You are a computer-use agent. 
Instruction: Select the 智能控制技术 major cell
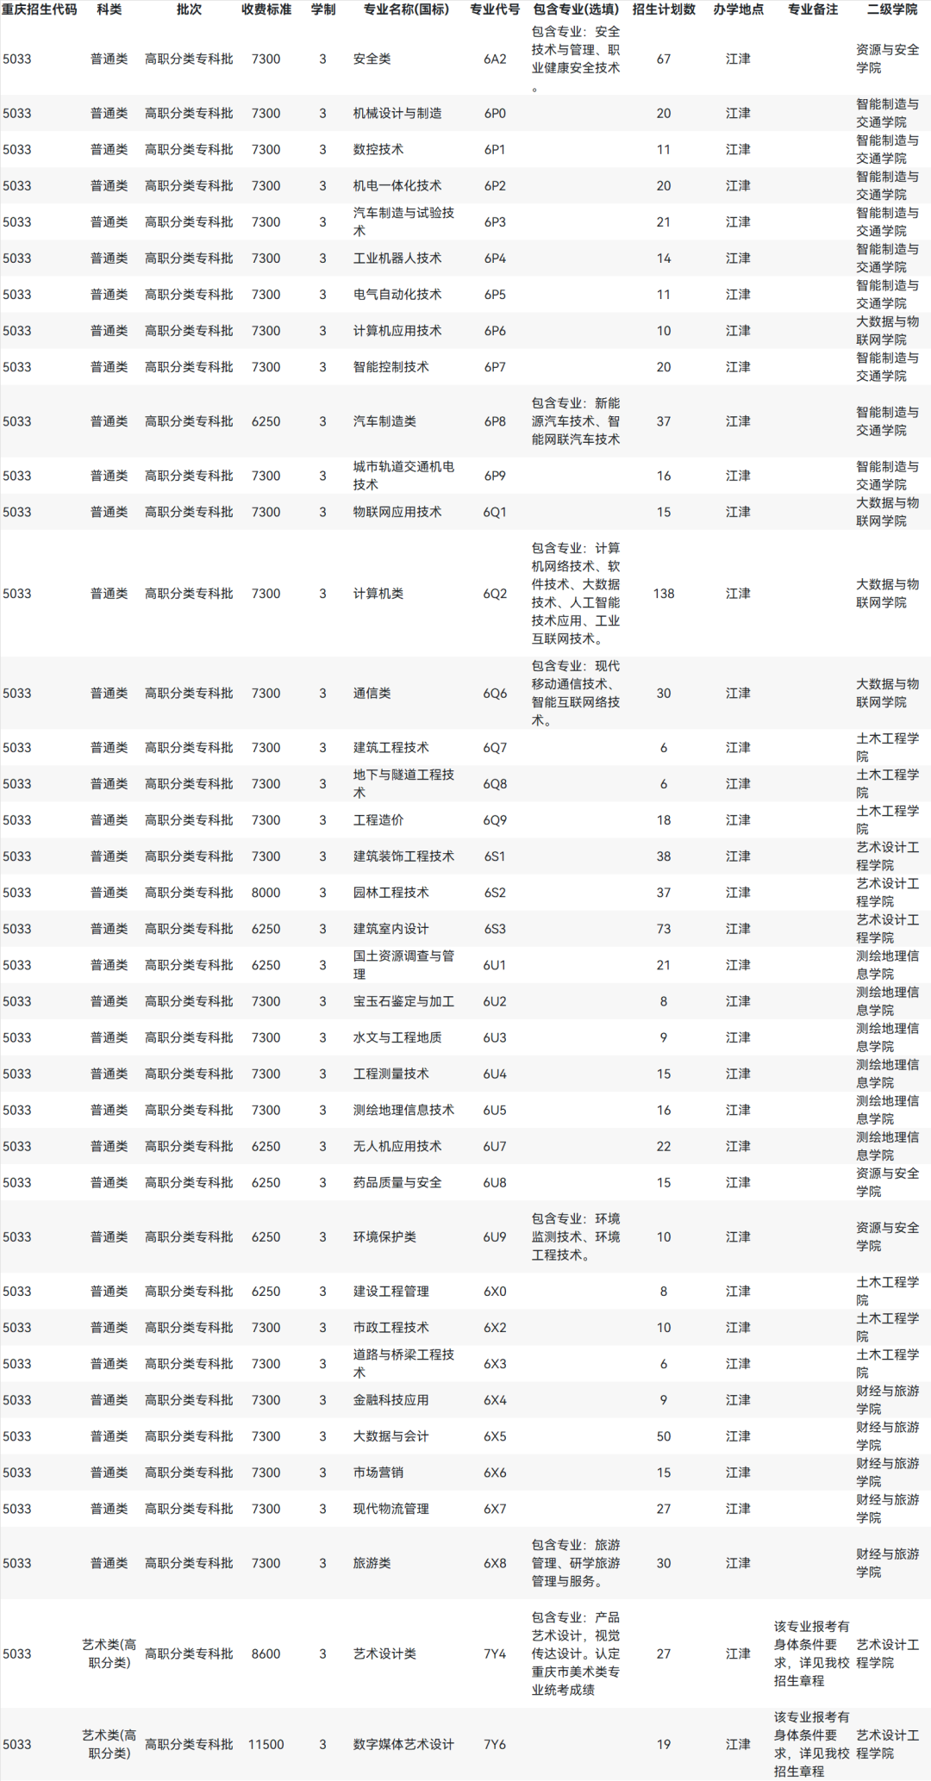coord(391,367)
